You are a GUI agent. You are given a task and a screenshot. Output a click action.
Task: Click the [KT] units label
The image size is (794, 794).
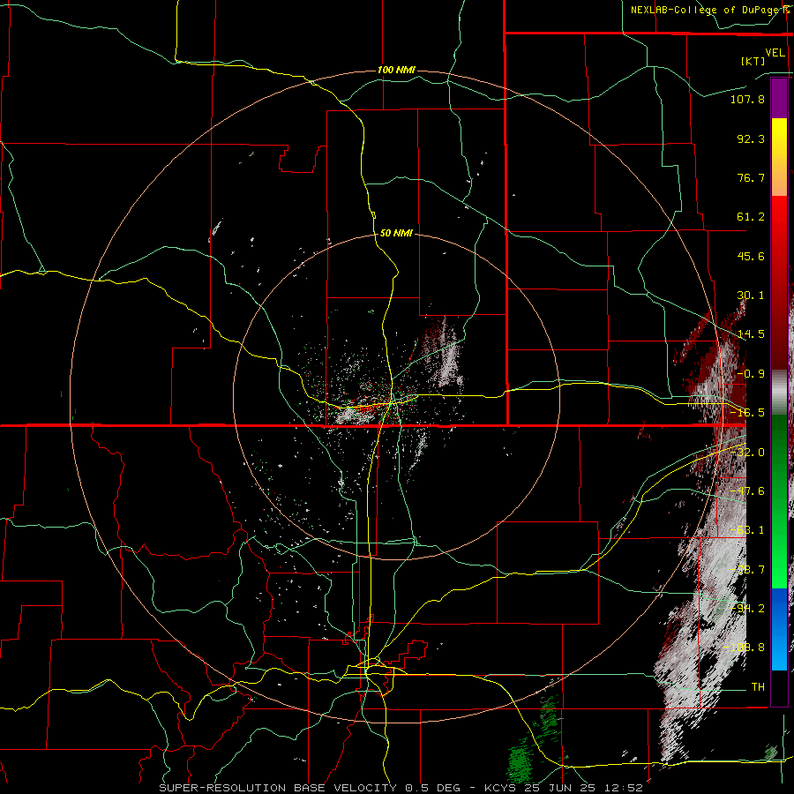(753, 61)
